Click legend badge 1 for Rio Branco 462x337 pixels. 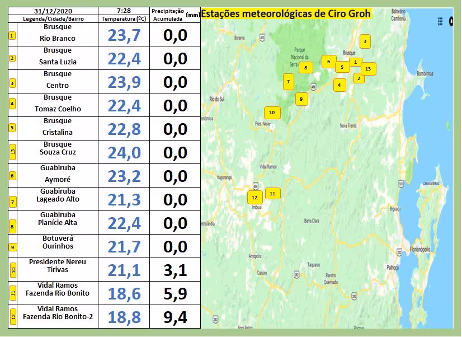[x=12, y=36]
